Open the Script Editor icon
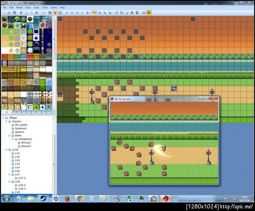Image resolution: width=255 pixels, height=211 pixels. [127, 13]
